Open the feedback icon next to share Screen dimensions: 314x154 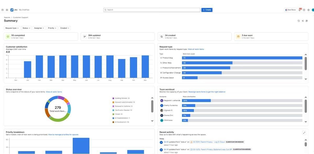click(307, 21)
